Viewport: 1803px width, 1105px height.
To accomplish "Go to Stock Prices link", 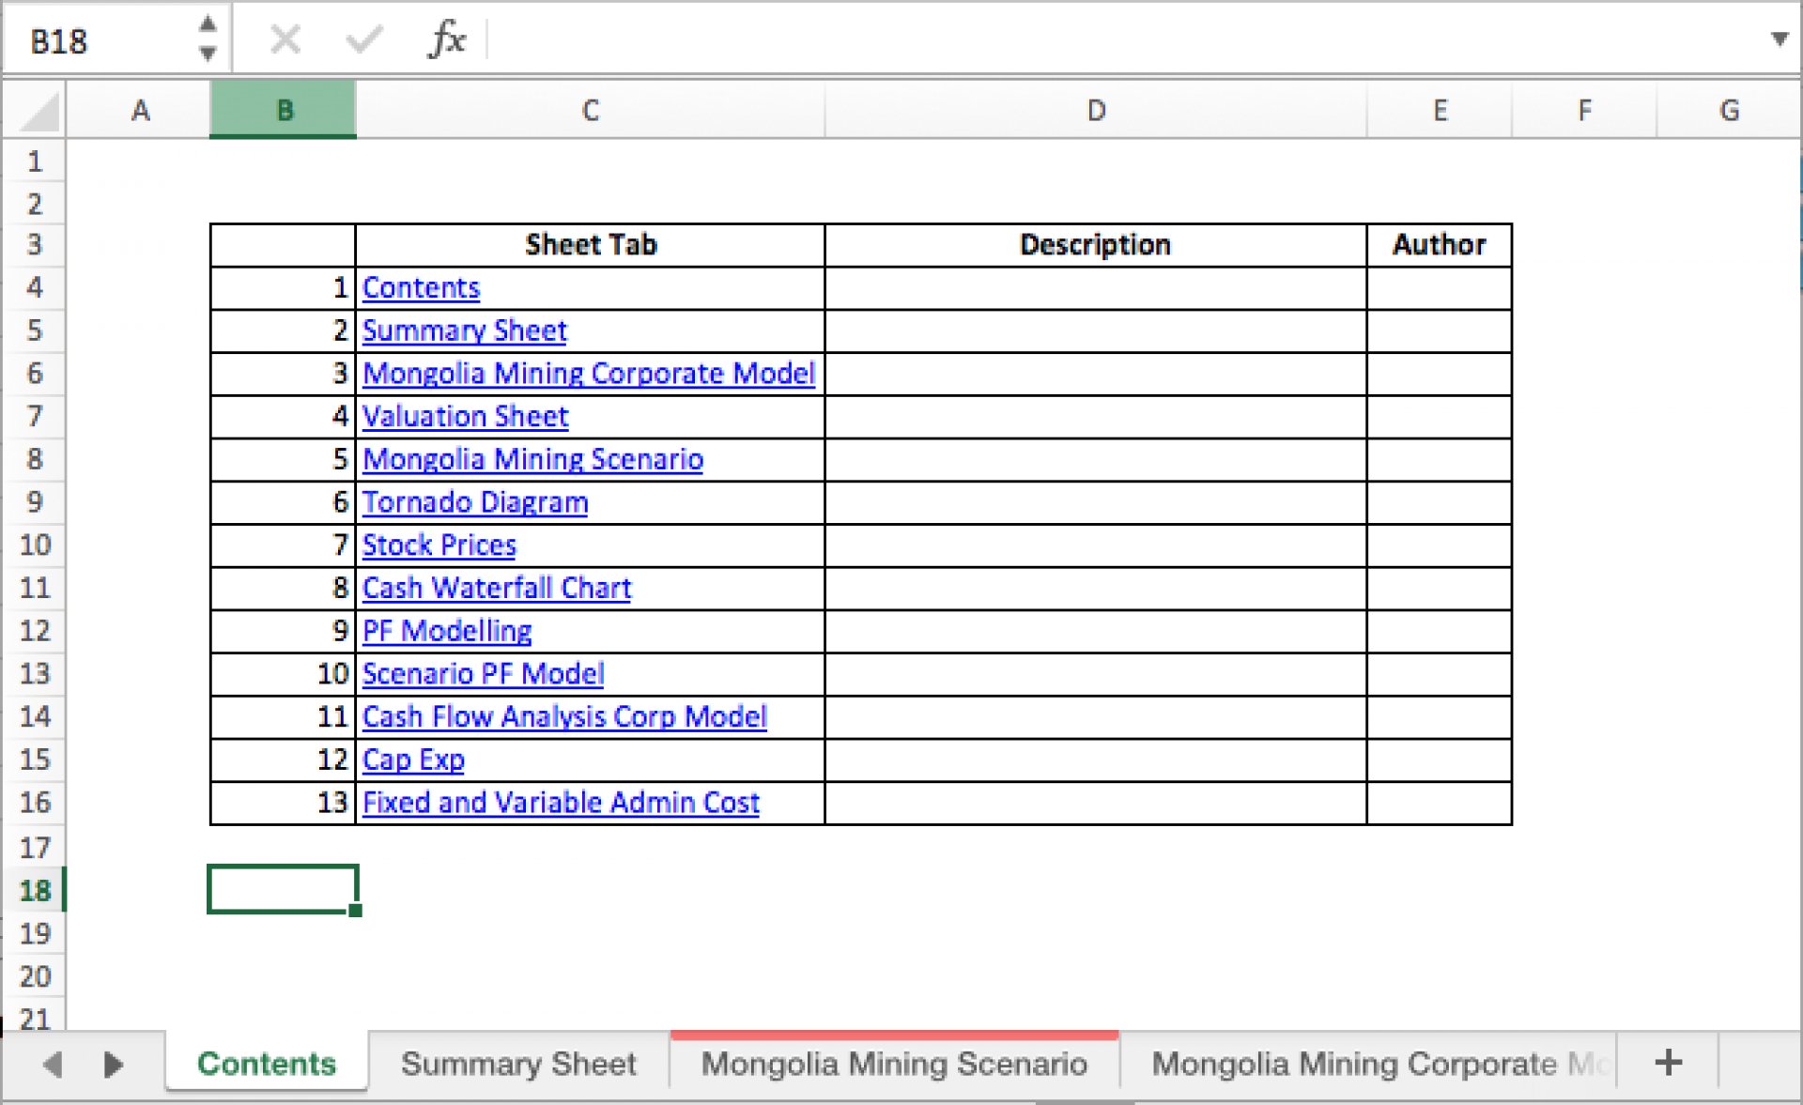I will 439,545.
